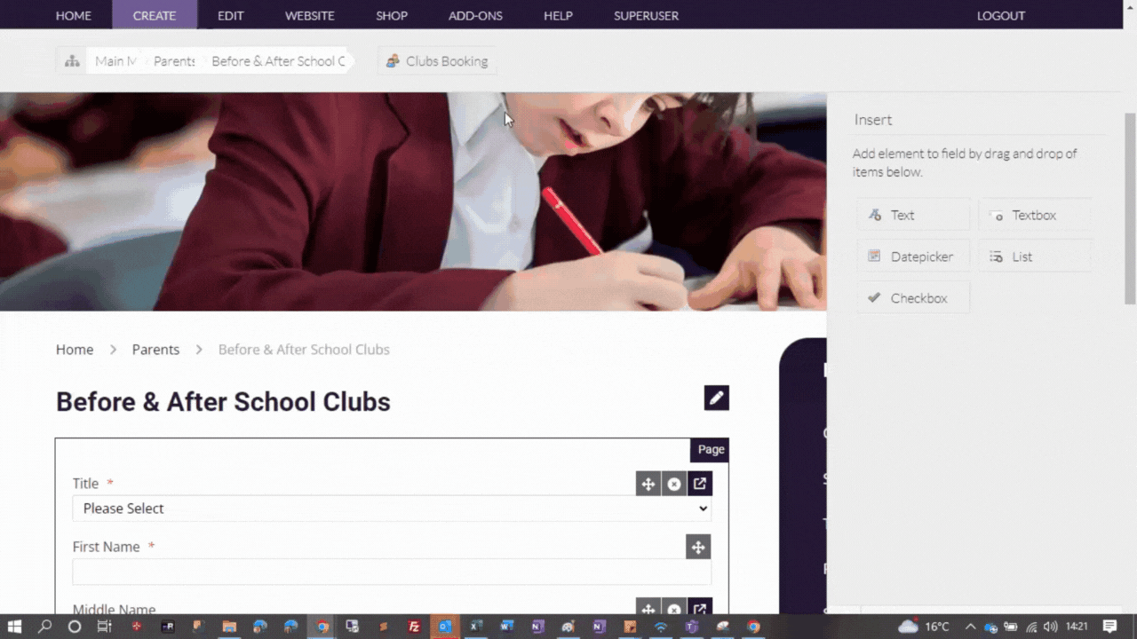Click the move handle on the Middle Name field
The width and height of the screenshot is (1137, 639).
point(648,610)
